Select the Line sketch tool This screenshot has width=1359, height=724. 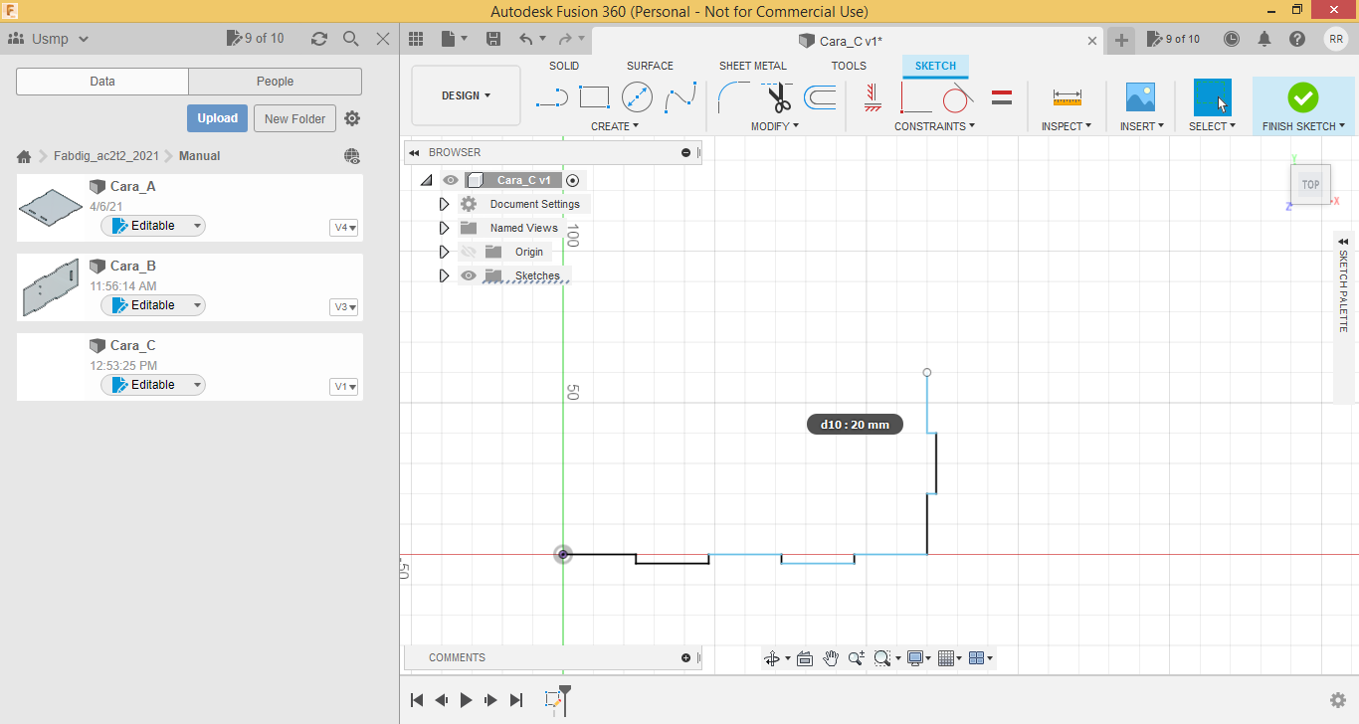coord(551,97)
